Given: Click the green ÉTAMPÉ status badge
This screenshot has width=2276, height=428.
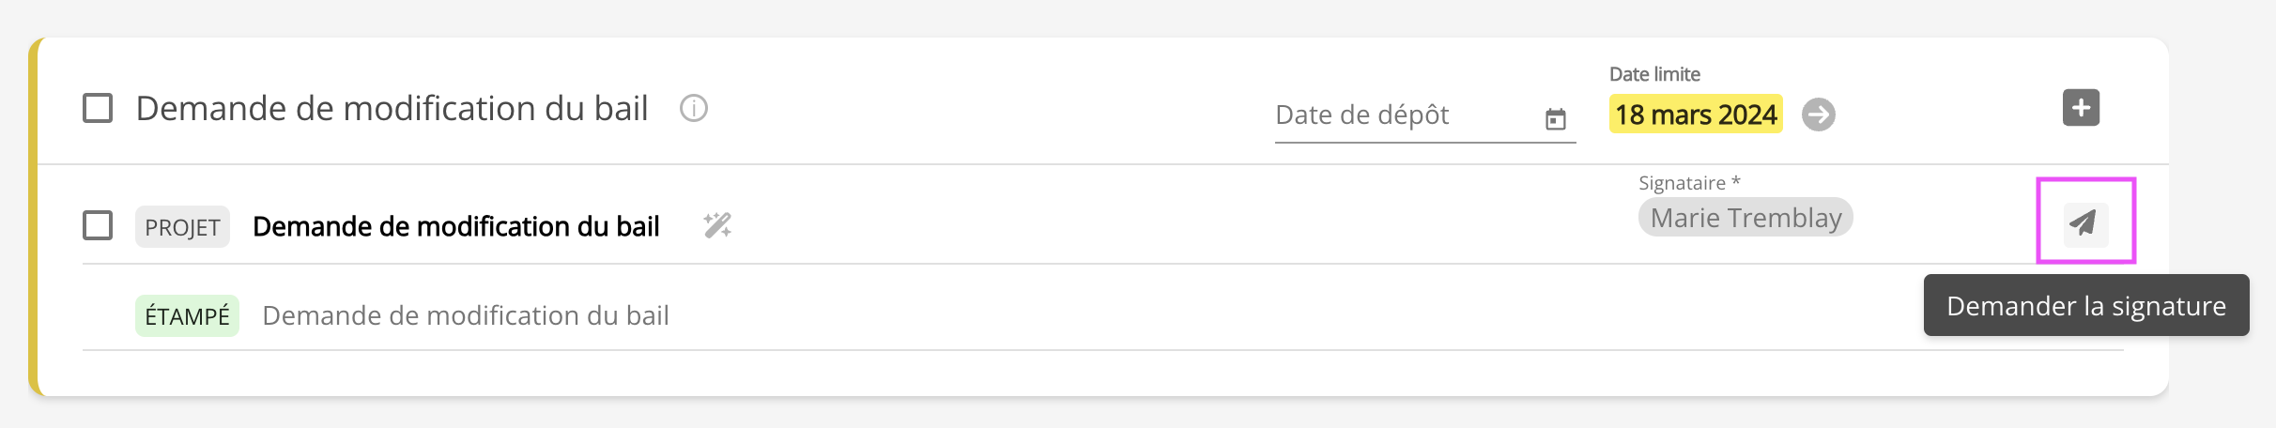Looking at the screenshot, I should pos(187,316).
